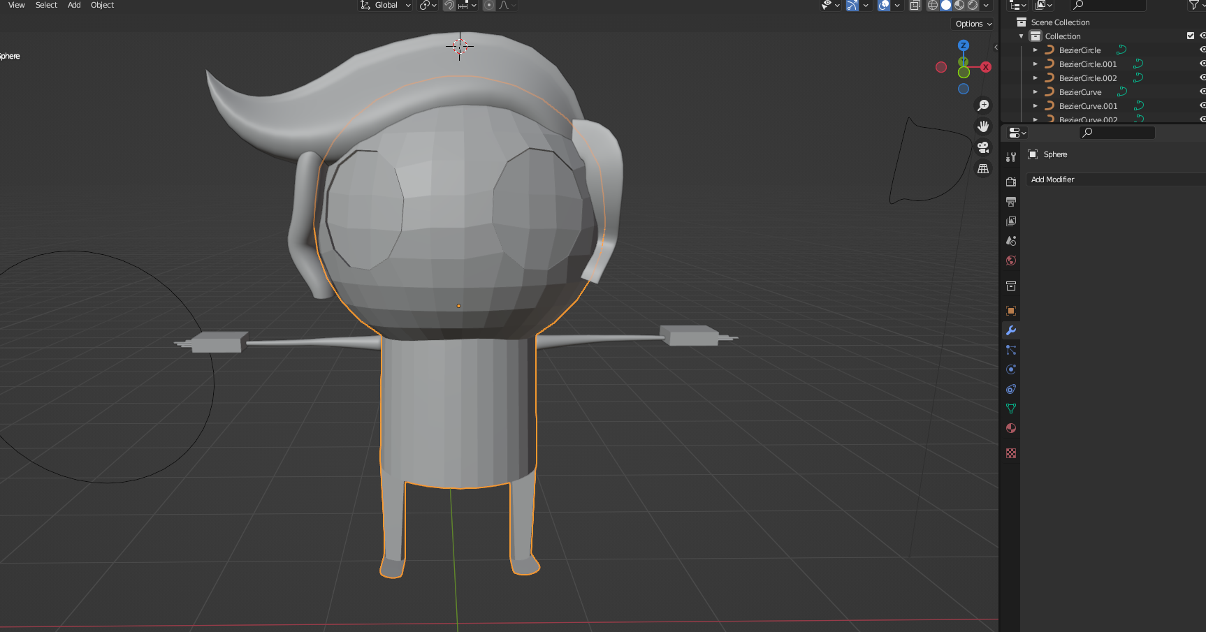Hide BezierCurve using its eye icon
The image size is (1206, 632).
pyautogui.click(x=1203, y=91)
